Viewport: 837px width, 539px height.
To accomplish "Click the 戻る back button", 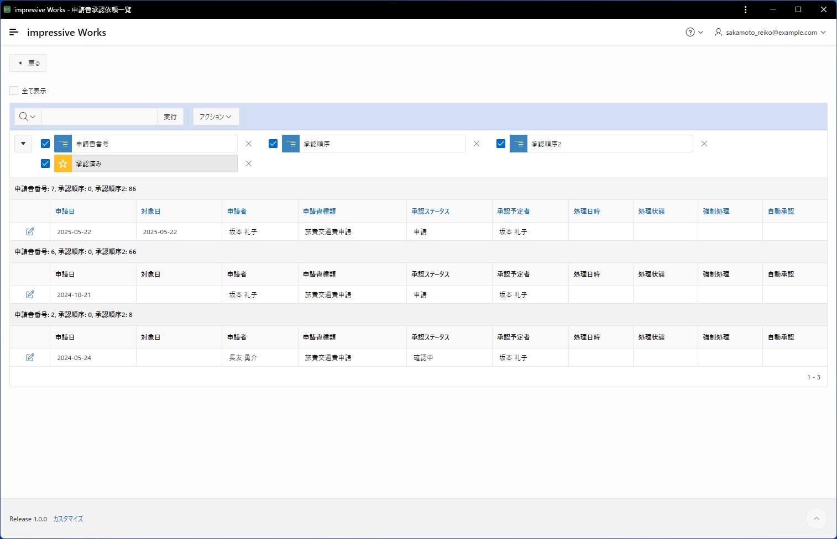I will pos(28,63).
